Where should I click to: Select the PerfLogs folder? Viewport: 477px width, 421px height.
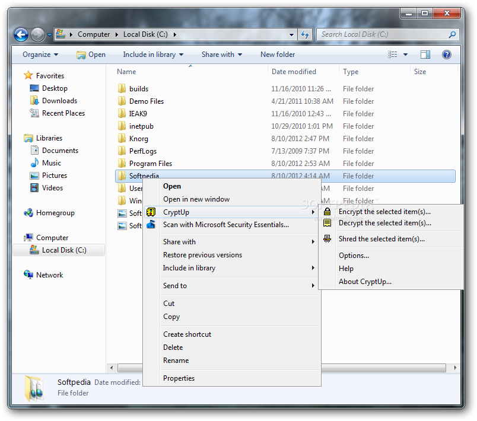tap(142, 151)
